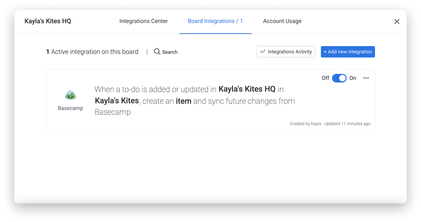Click the Search magnifier icon
This screenshot has width=421, height=222.
157,51
